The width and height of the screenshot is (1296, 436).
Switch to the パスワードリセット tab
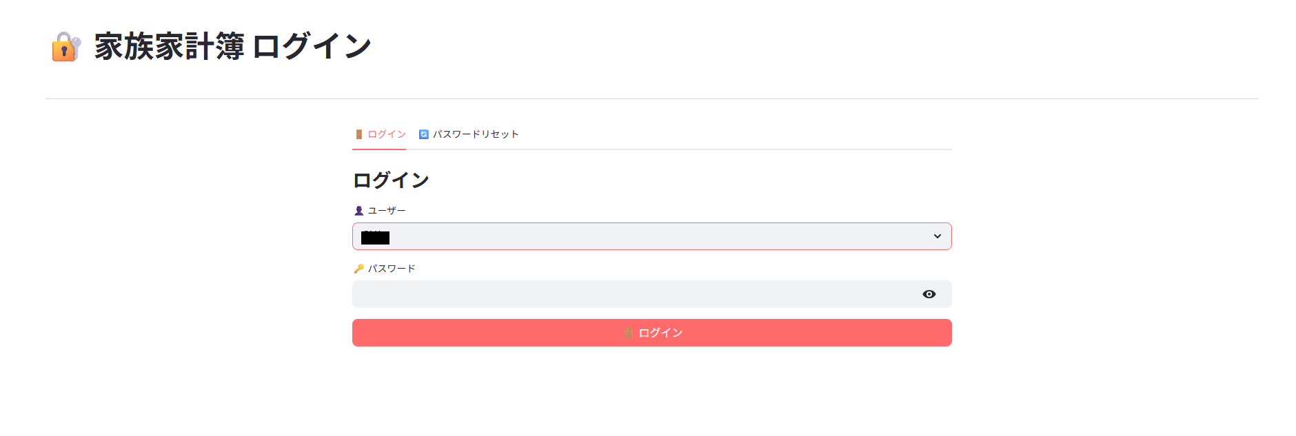tap(475, 134)
